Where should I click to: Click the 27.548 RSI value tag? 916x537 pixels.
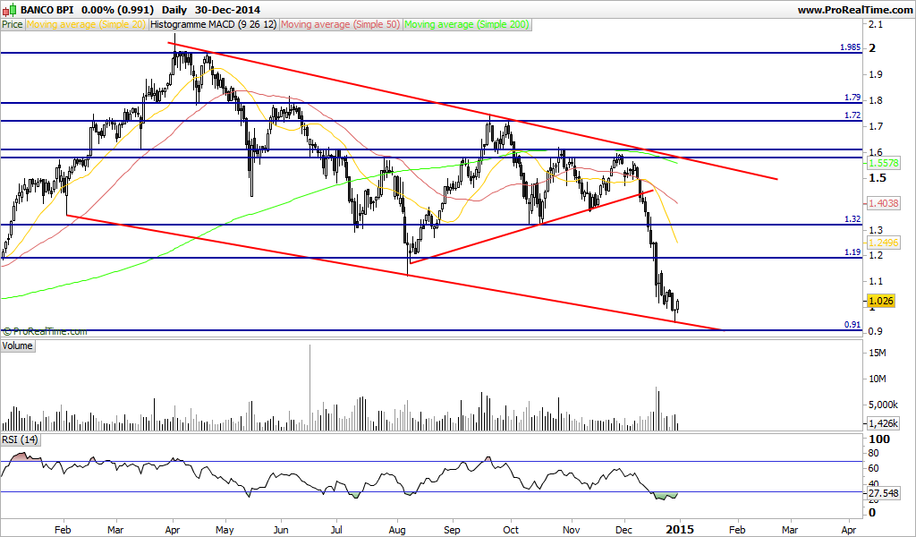coord(883,494)
